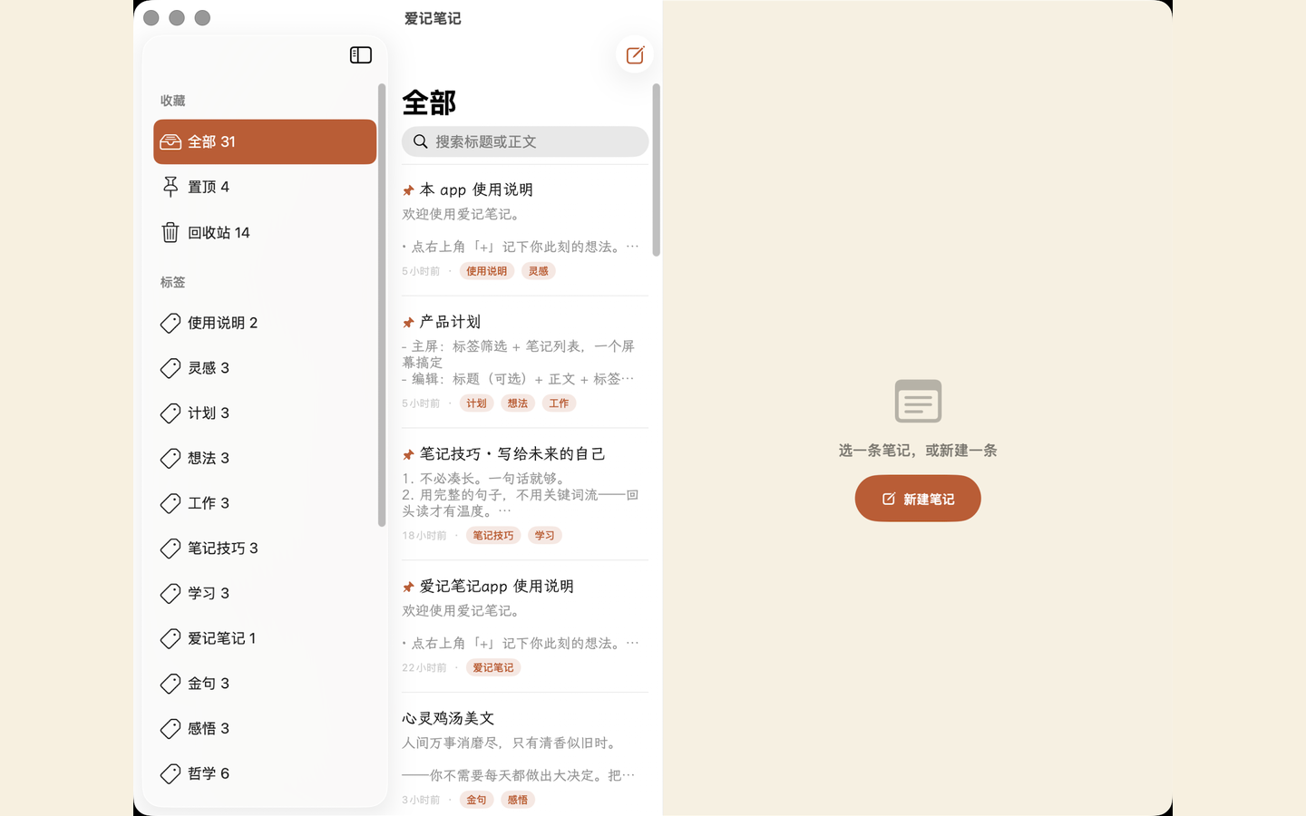Click the pin icon on 笔记技巧 note
The width and height of the screenshot is (1306, 816).
[408, 455]
